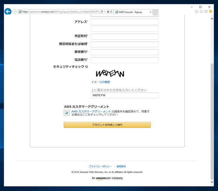Close the AWS Console - Signup tab
218x191 pixels.
(150, 12)
